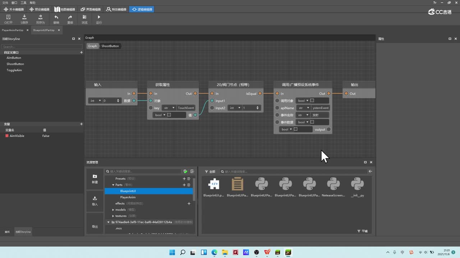Click the 保存 (Save) toolbar icon
The height and width of the screenshot is (258, 460).
coord(24,17)
